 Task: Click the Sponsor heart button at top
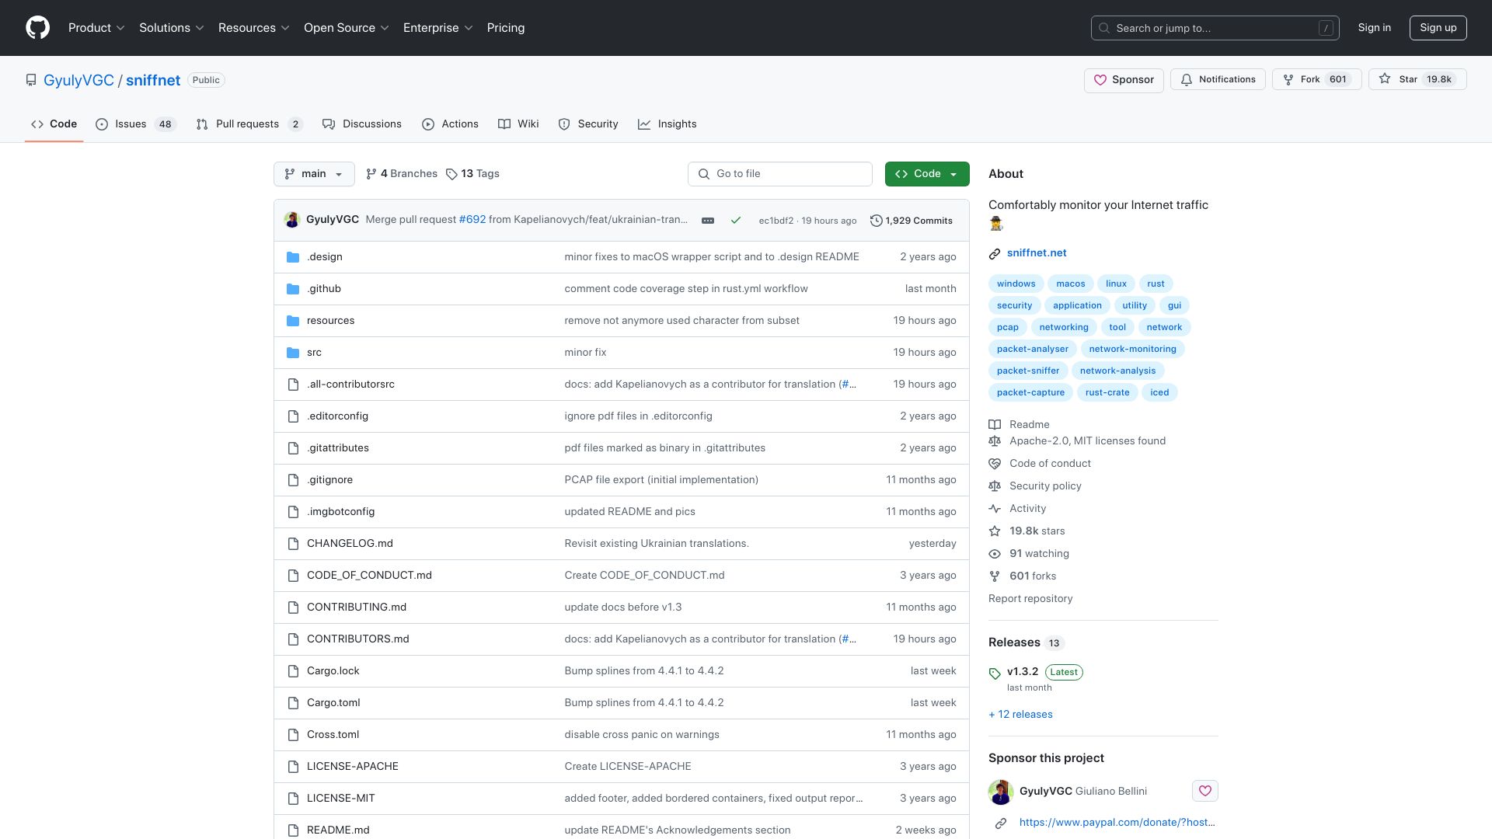coord(1124,80)
